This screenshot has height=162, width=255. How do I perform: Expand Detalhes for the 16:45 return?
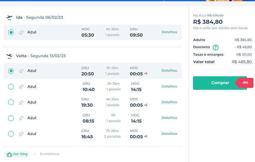pos(169,134)
